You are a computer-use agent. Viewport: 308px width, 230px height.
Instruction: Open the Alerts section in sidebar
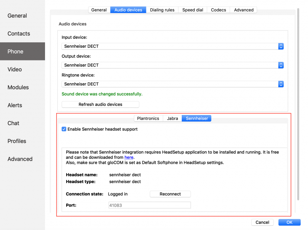point(22,105)
